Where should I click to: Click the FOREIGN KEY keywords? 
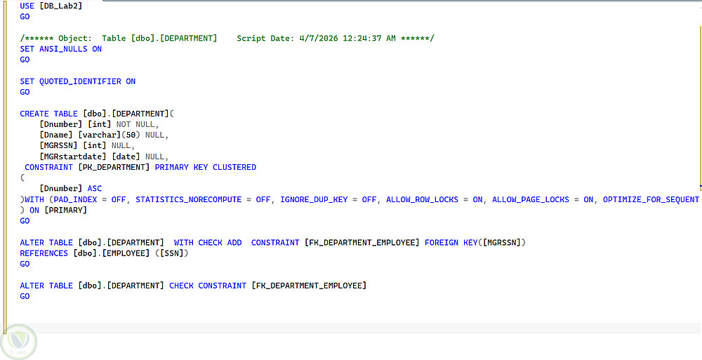451,242
